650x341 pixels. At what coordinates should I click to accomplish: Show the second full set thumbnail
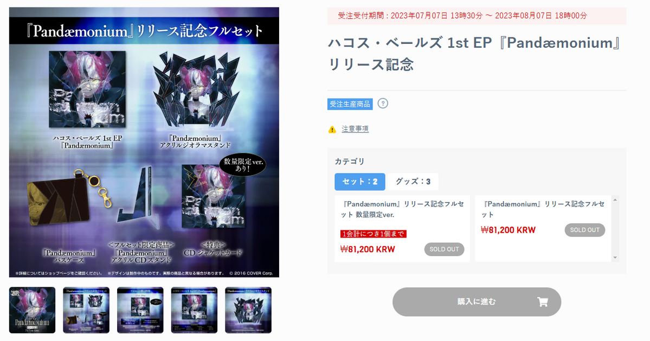86,310
